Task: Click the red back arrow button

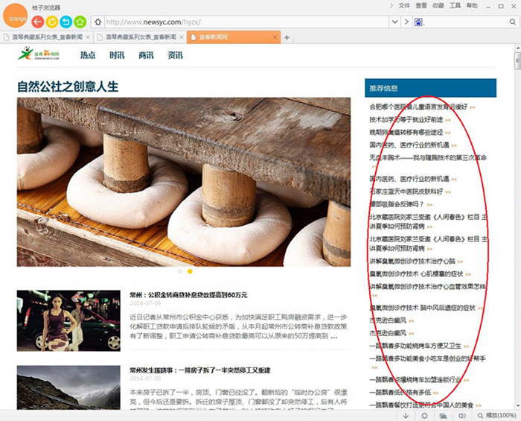Action: 38,22
